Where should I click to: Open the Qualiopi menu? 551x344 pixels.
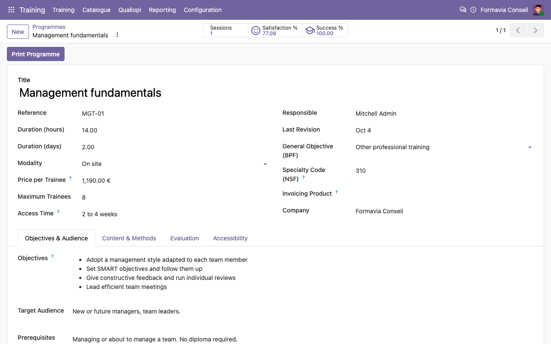pyautogui.click(x=130, y=10)
